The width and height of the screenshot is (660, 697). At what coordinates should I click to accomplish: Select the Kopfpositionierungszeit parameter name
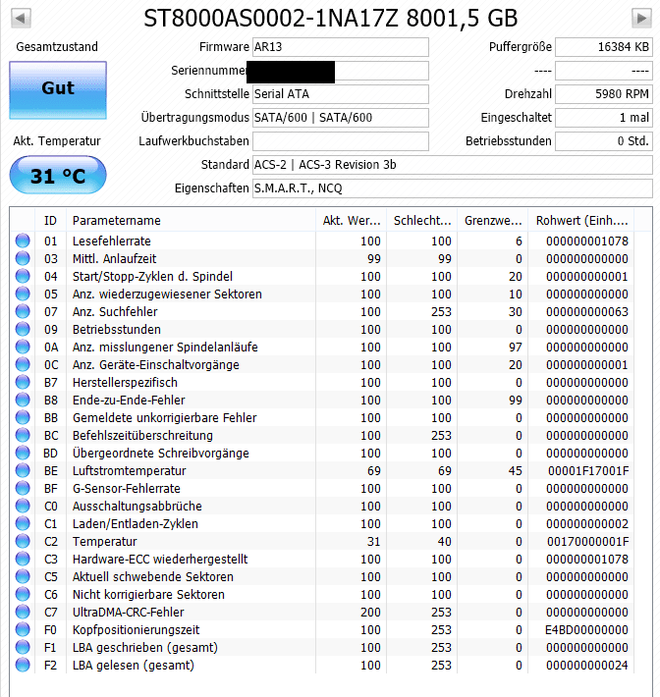(x=137, y=630)
